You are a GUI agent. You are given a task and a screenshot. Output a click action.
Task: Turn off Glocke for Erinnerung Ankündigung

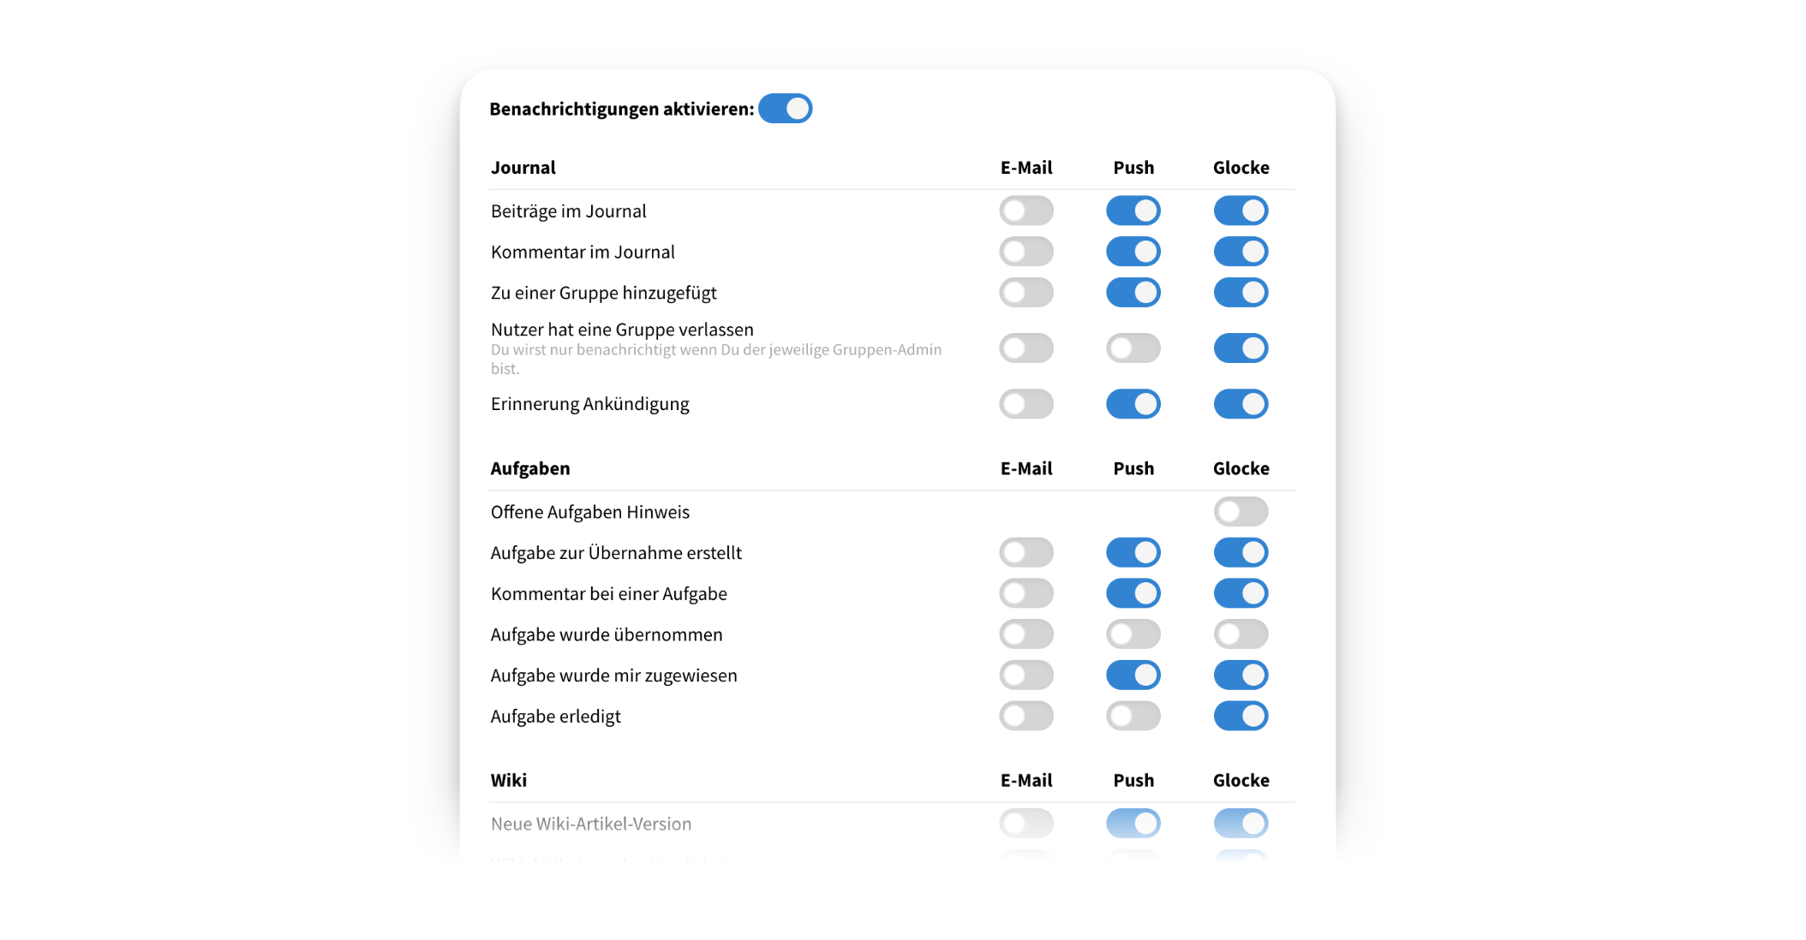tap(1241, 404)
